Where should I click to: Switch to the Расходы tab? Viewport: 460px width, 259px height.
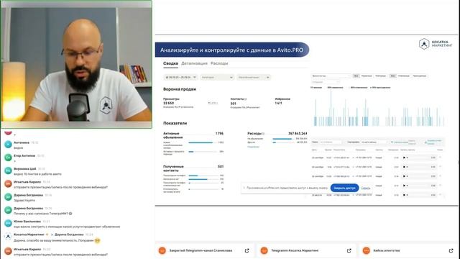(219, 63)
